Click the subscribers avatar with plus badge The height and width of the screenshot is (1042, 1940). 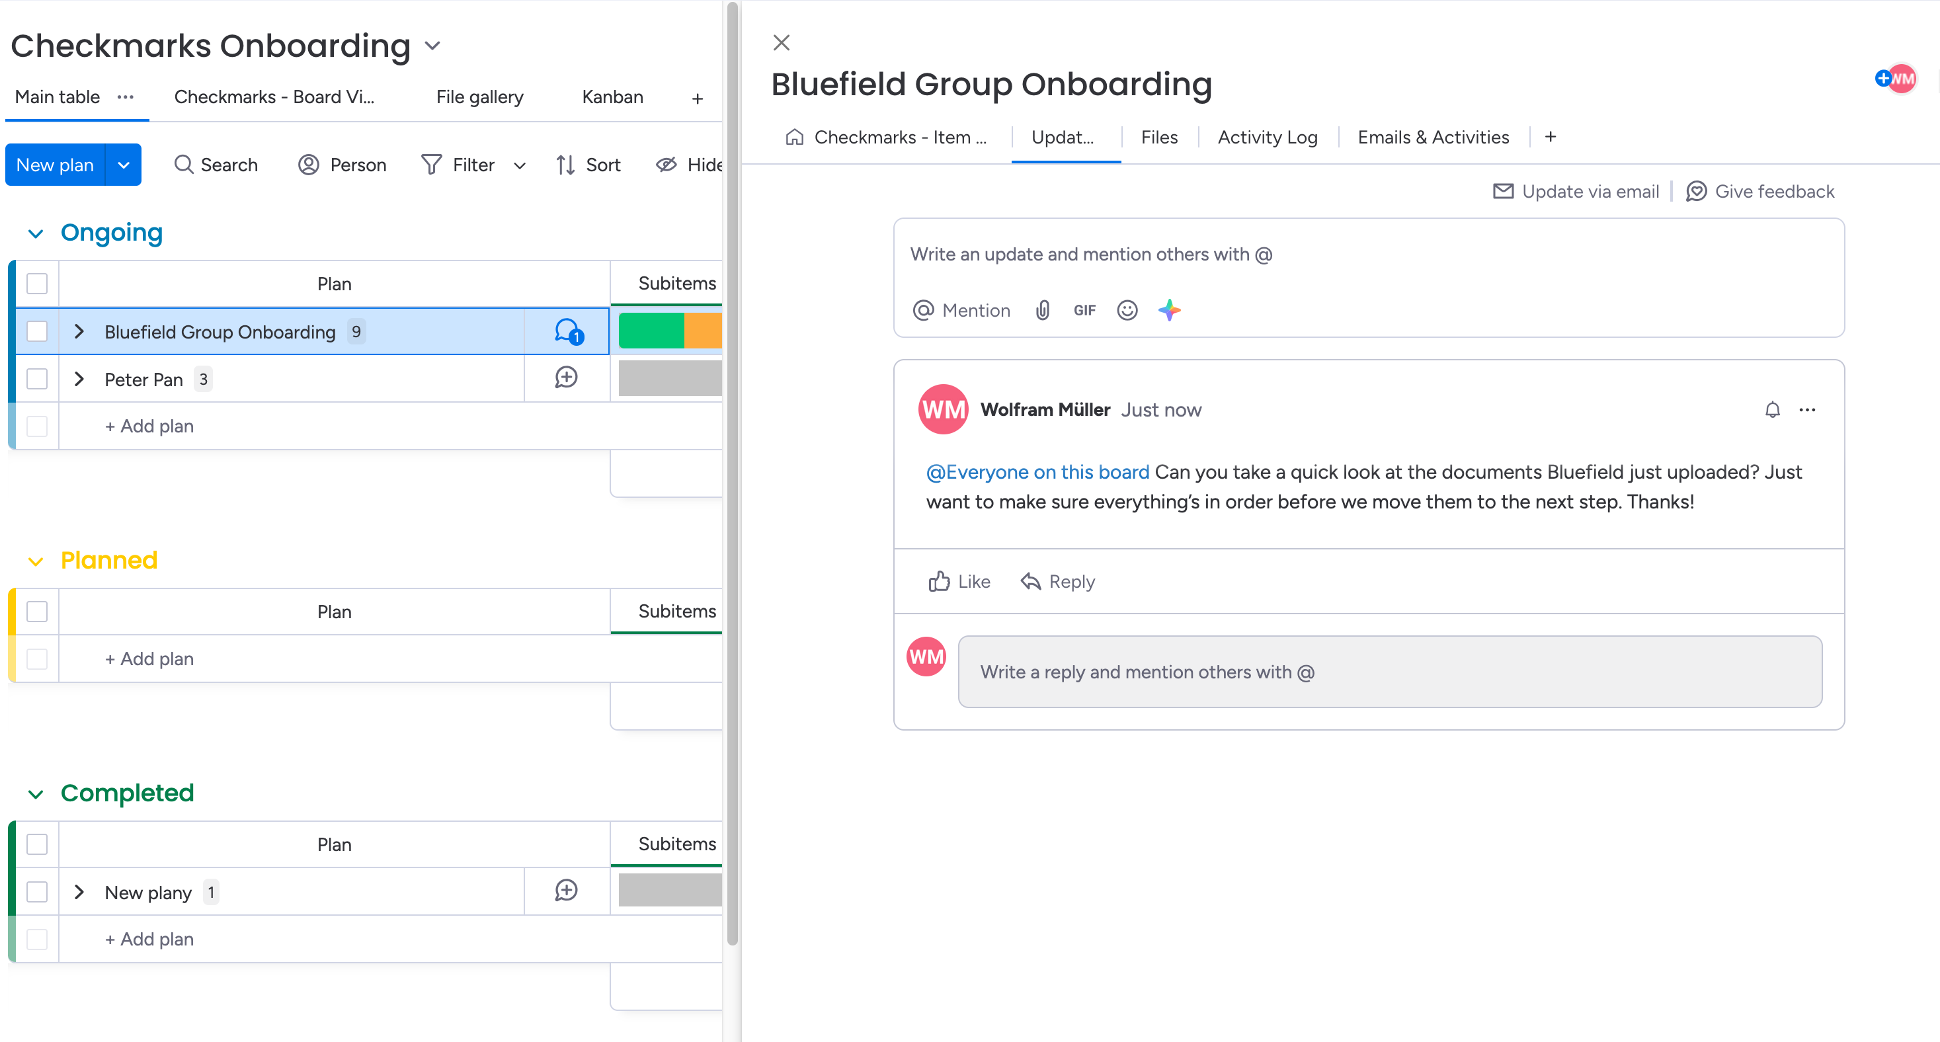1895,78
